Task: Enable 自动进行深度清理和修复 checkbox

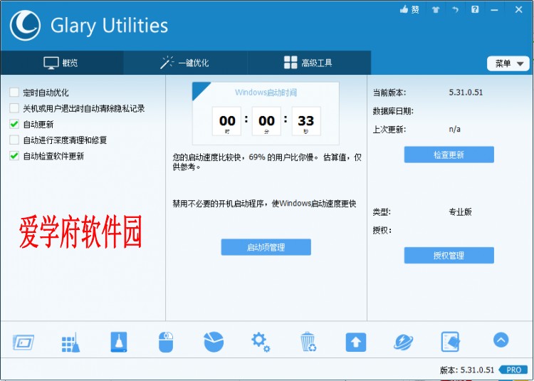Action: click(14, 140)
